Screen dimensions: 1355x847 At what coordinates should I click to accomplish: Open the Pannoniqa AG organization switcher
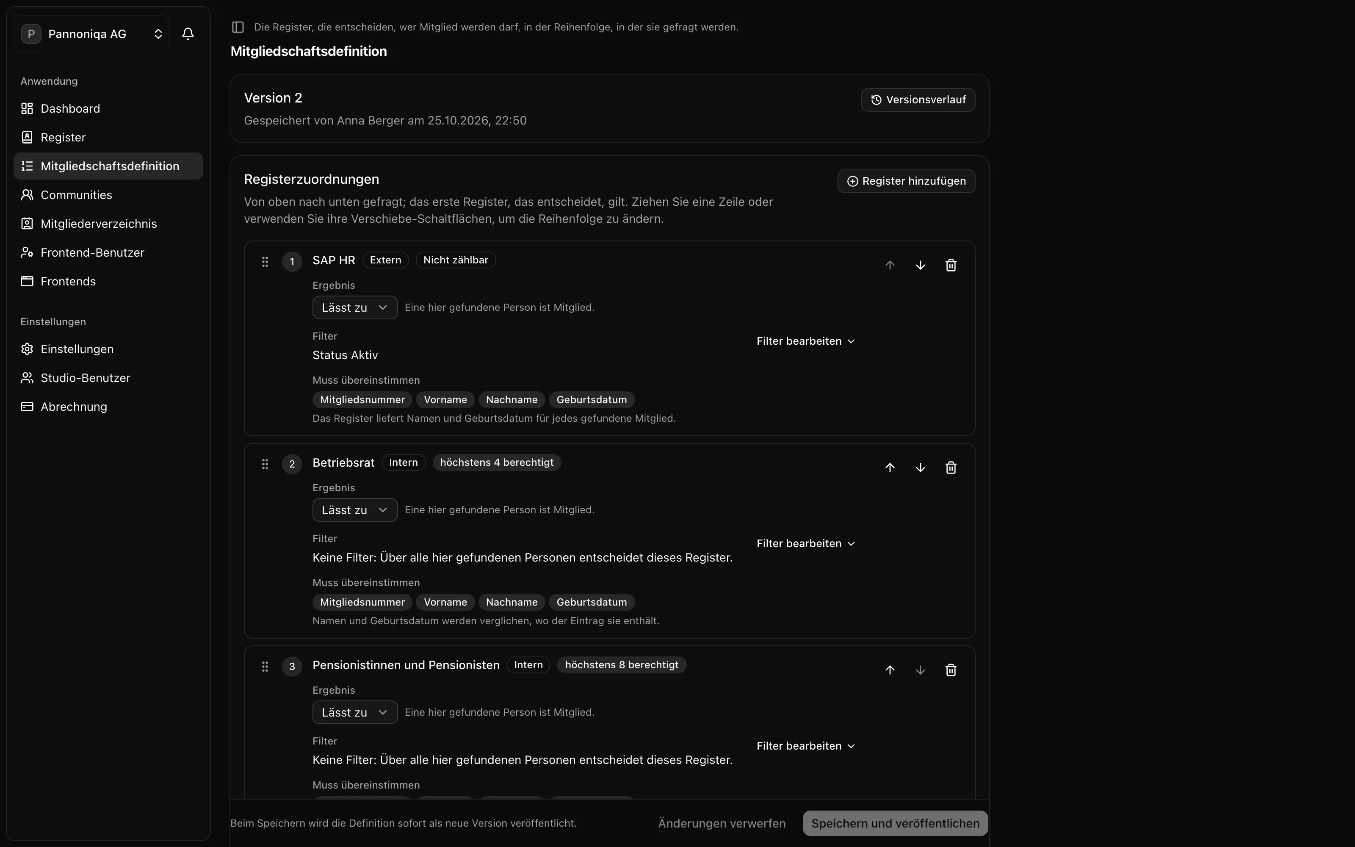(92, 34)
